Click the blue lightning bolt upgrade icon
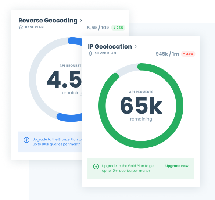 [26, 140]
